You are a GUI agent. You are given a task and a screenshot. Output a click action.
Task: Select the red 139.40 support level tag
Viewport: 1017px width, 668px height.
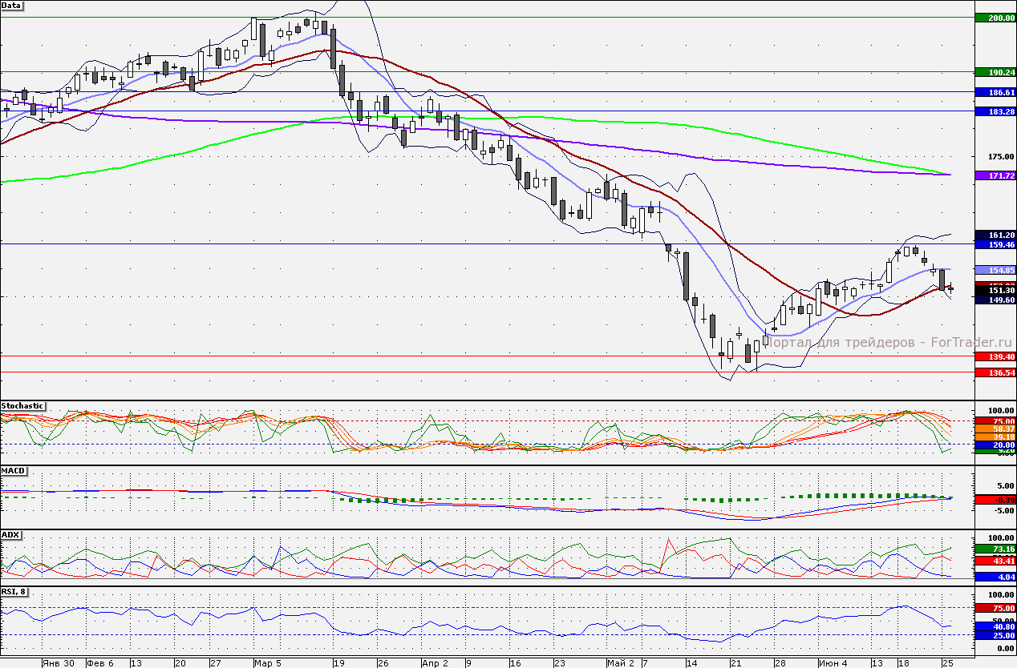coord(995,356)
